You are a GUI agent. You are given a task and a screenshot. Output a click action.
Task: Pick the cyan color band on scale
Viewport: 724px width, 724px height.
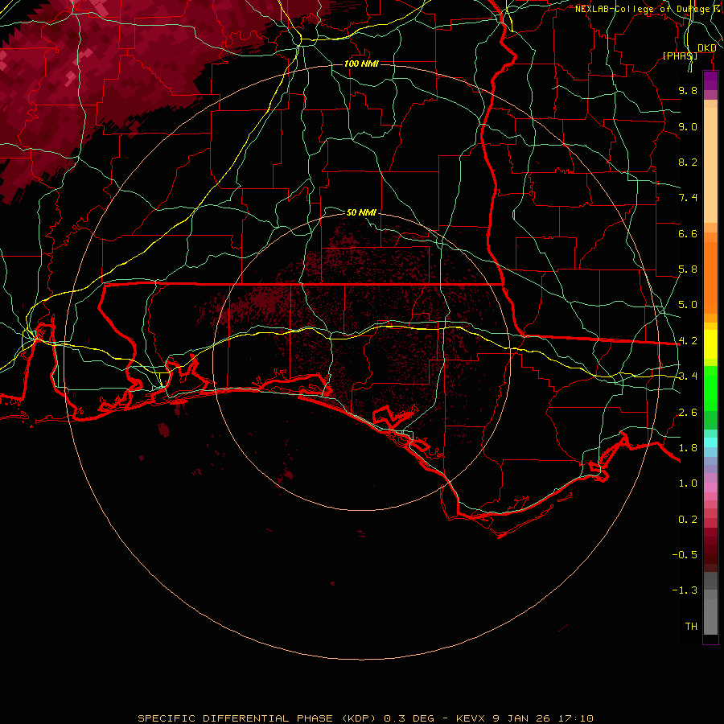coord(710,442)
